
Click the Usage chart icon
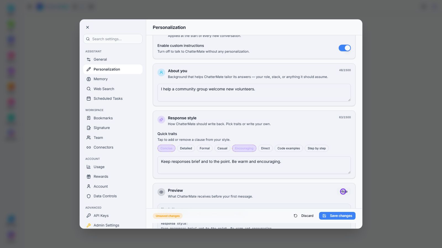point(89,167)
